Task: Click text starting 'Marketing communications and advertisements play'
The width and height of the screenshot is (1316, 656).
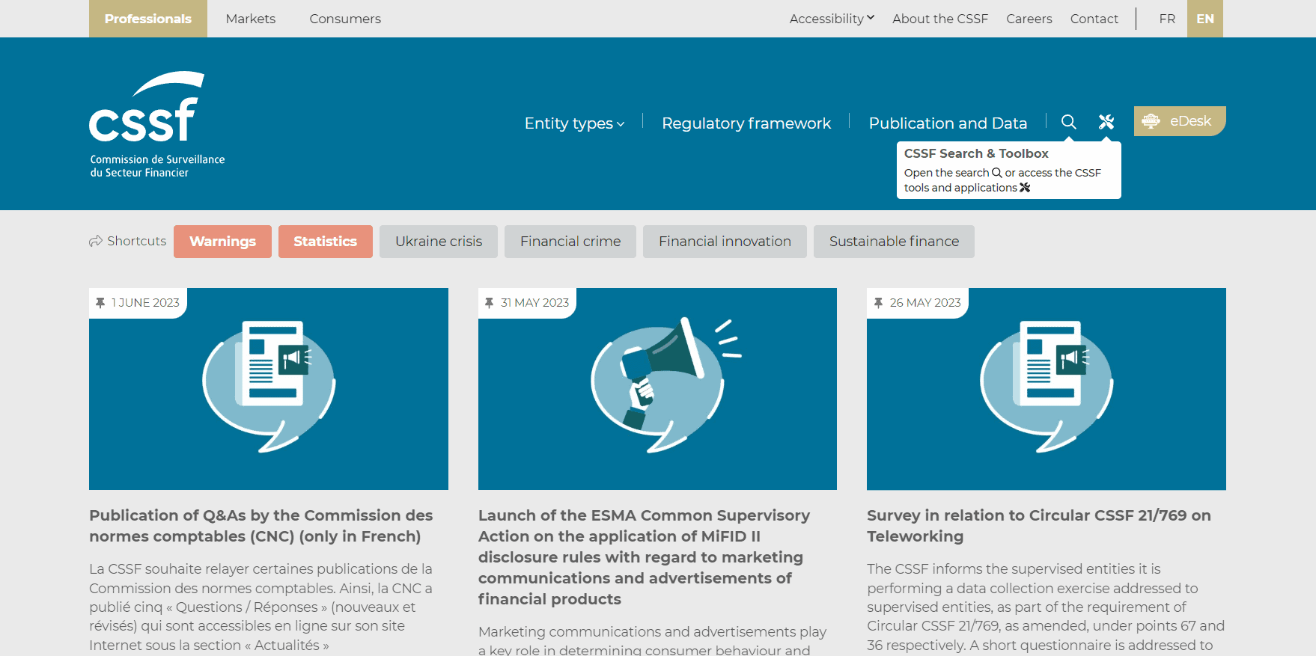Action: tap(653, 640)
